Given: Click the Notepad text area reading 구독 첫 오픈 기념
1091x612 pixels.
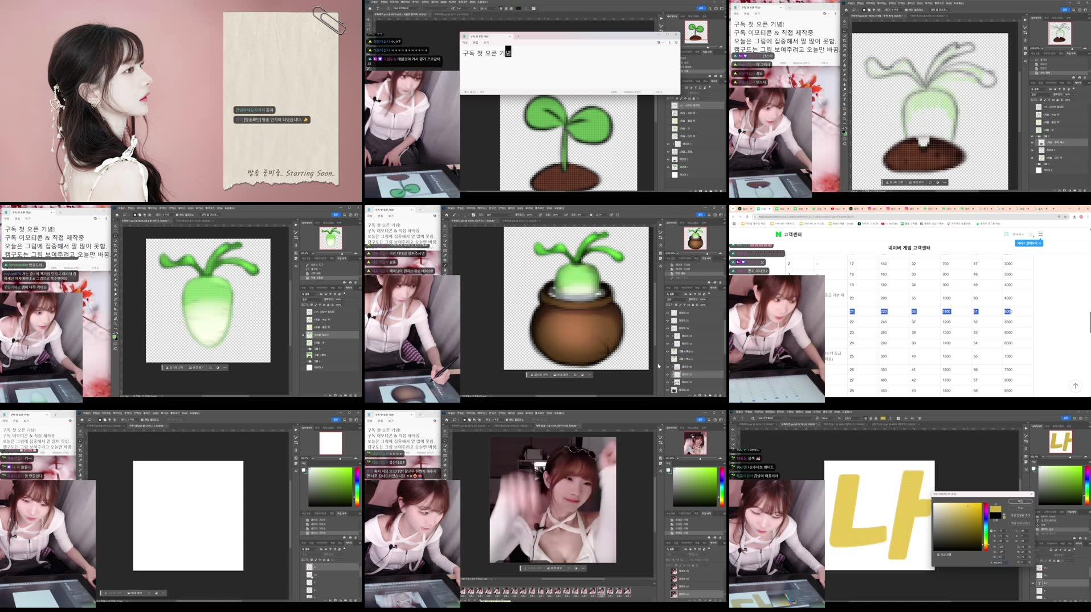Looking at the screenshot, I should 487,53.
